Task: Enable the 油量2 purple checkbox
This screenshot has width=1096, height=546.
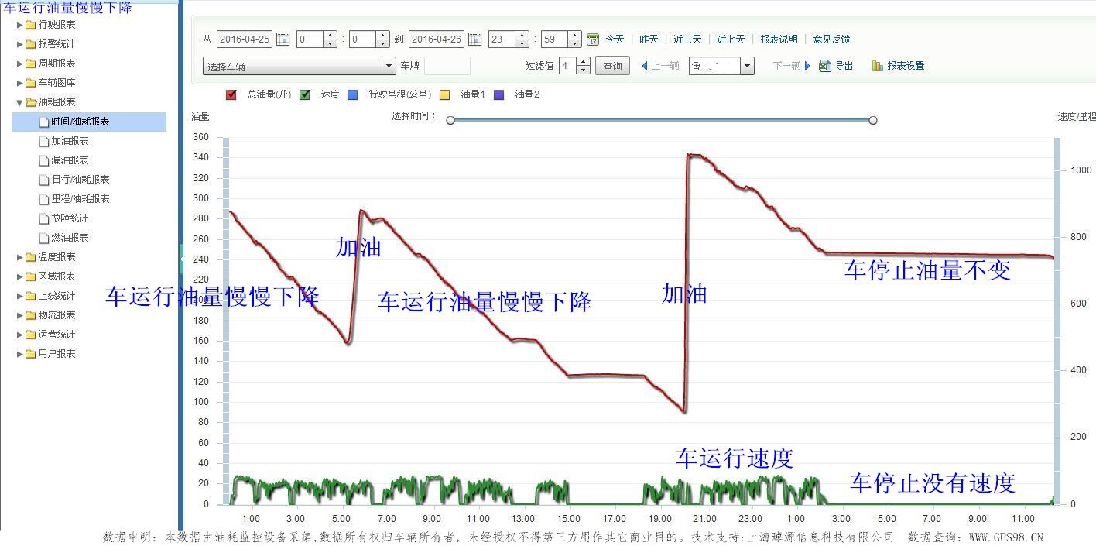Action: click(498, 94)
